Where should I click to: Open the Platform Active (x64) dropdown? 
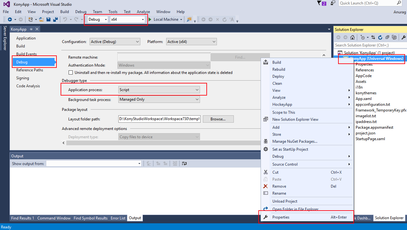191,41
